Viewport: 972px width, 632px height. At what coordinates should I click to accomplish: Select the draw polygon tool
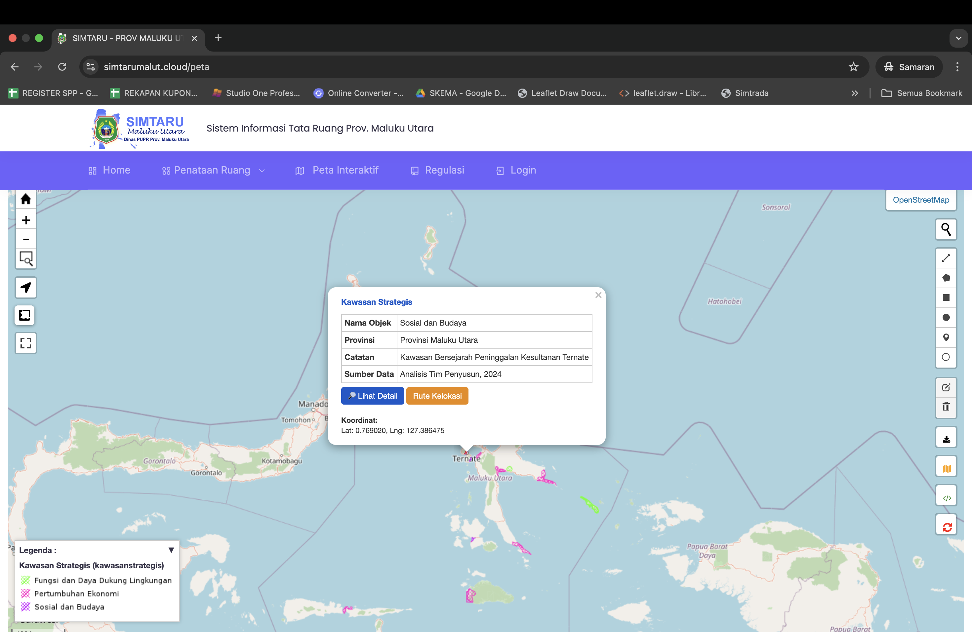coord(946,278)
